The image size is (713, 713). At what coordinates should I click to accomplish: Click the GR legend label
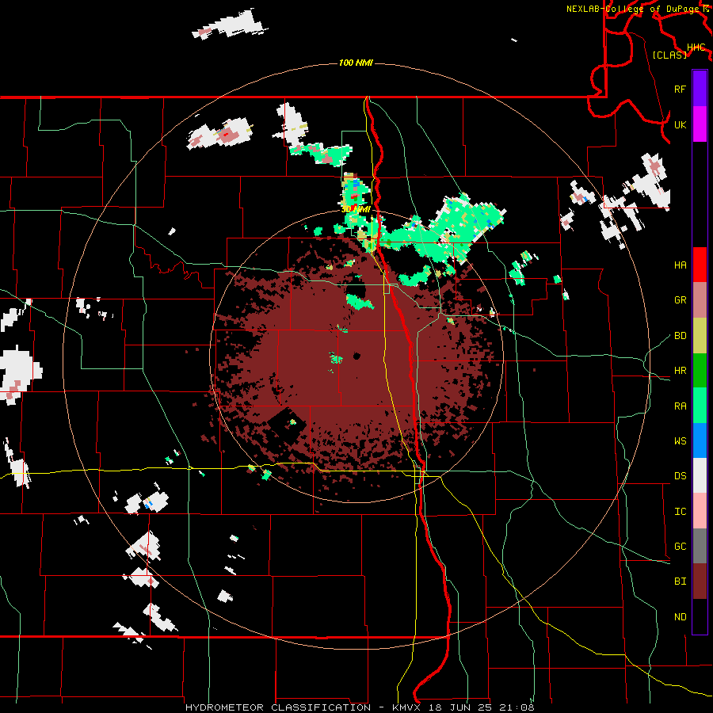680,300
